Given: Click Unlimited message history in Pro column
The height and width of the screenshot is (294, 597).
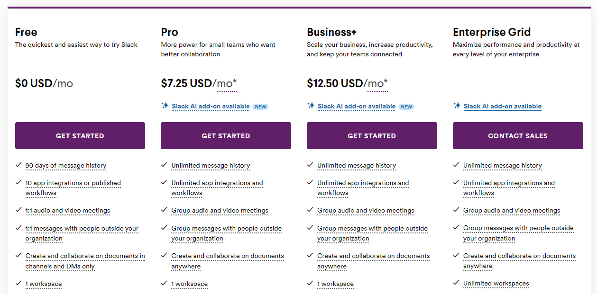Looking at the screenshot, I should click(211, 165).
